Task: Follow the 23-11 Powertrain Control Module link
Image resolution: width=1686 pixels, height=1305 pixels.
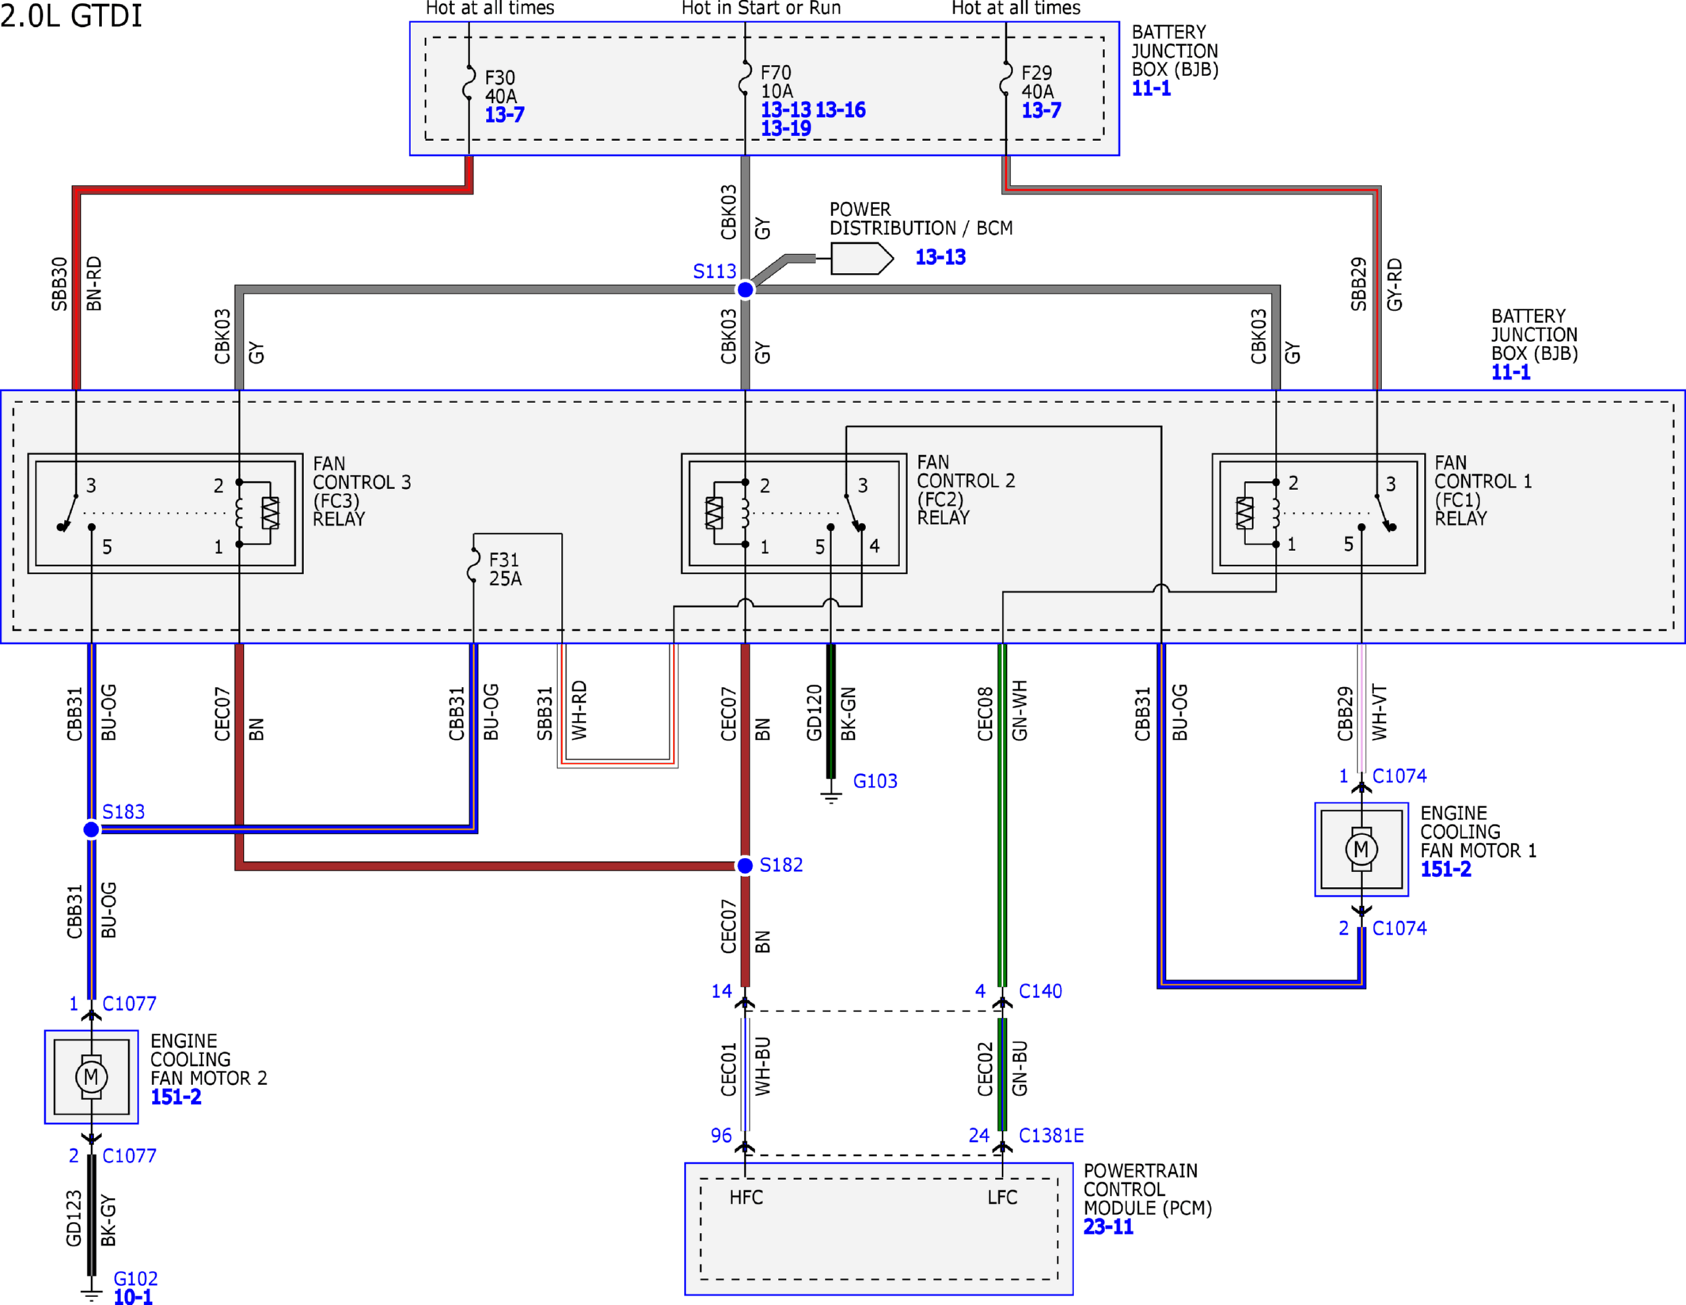Action: click(x=1108, y=1227)
